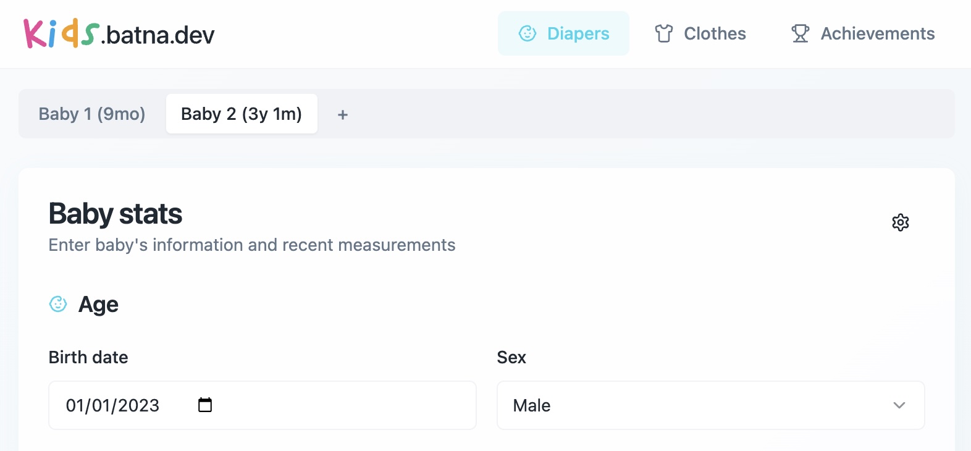Open settings via the gear icon

pos(900,222)
